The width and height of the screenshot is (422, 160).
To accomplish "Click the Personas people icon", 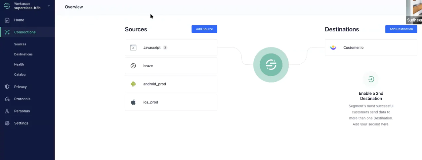I will [7, 111].
